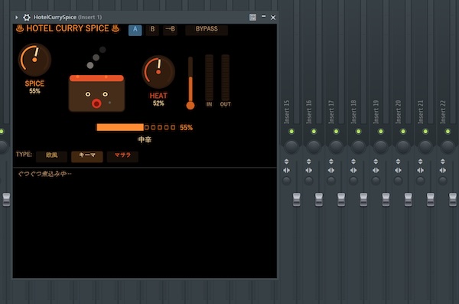Select the キーマ curry type
Viewport: 459px width, 304px height.
click(87, 156)
